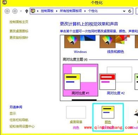
Task: Open 任务栏和导航 link
Action: pyautogui.click(x=19, y=120)
